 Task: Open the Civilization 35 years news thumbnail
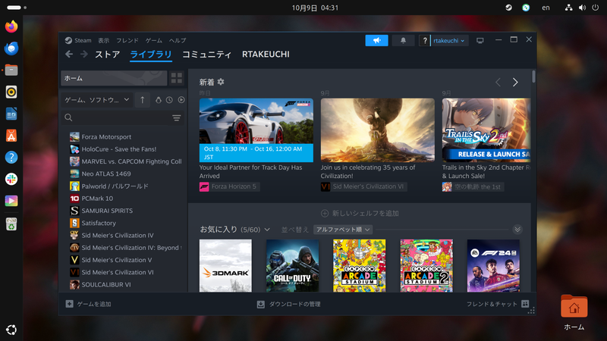point(377,130)
